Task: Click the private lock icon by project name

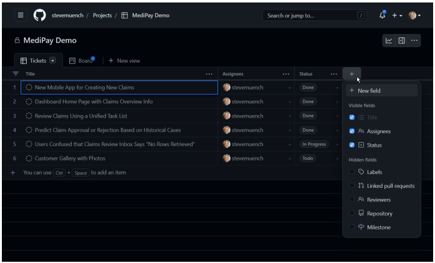Action: (x=17, y=40)
